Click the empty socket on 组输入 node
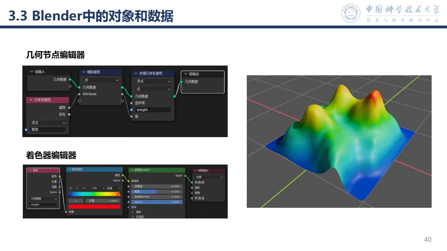Viewport: 447px width, 251px height. tap(70, 86)
